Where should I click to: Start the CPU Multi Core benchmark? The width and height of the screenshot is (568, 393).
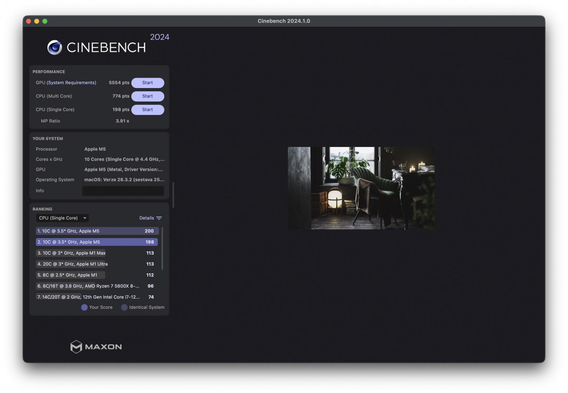(x=147, y=96)
